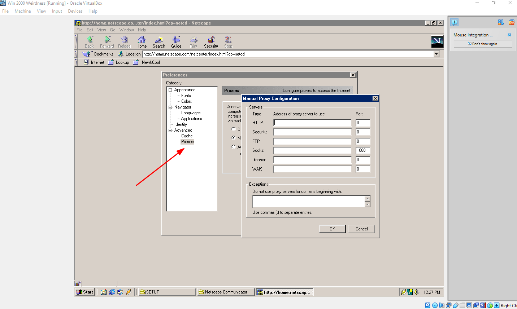Open the Netscape Edit menu
The width and height of the screenshot is (517, 309).
(x=90, y=30)
